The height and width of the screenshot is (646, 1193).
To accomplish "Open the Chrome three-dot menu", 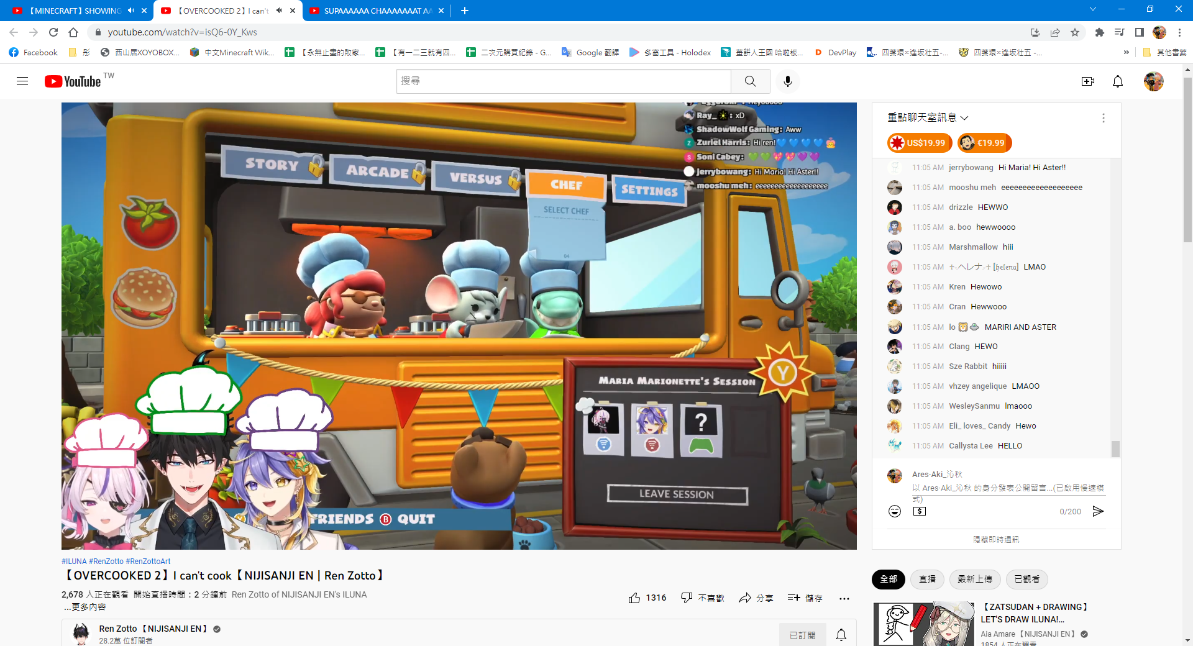I will pos(1179,32).
